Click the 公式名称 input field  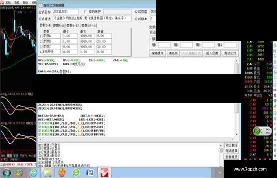click(x=66, y=12)
